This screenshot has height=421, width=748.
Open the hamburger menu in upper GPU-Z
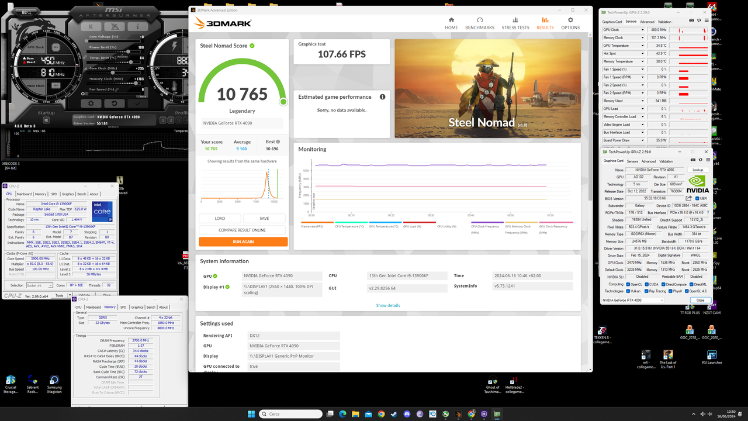coord(706,20)
